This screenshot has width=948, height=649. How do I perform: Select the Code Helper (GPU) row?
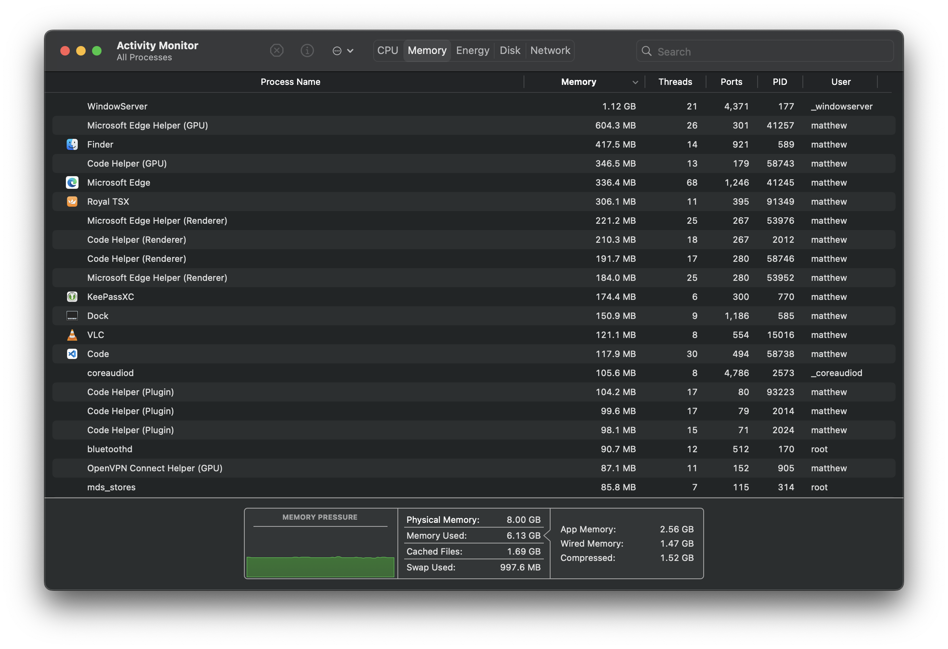pyautogui.click(x=474, y=163)
